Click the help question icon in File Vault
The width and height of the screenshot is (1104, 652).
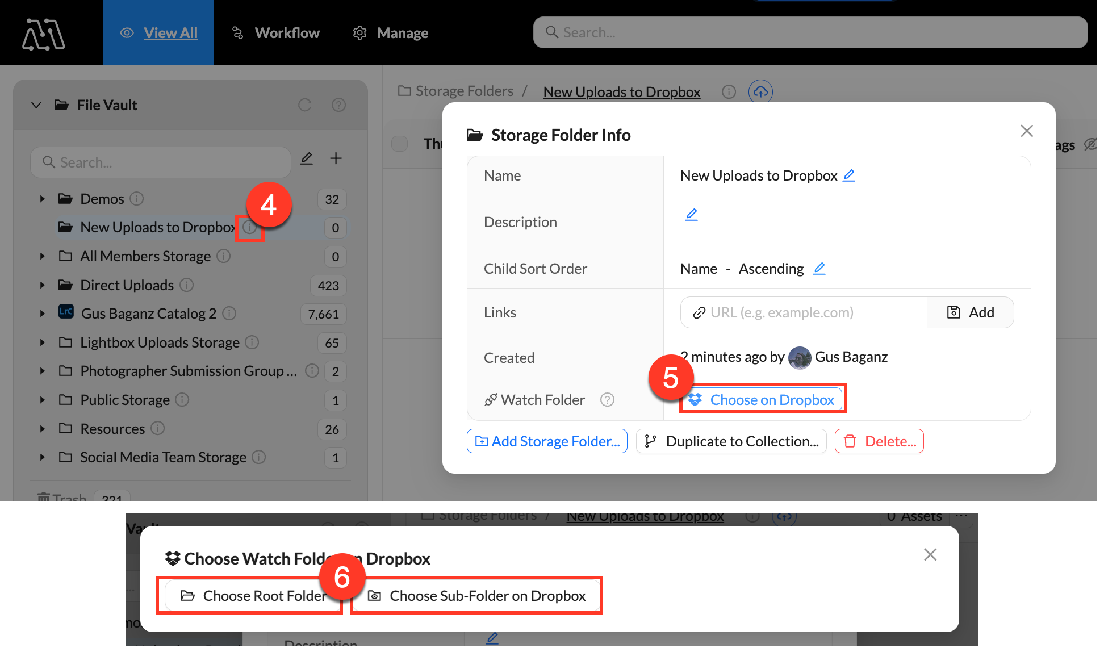[338, 105]
